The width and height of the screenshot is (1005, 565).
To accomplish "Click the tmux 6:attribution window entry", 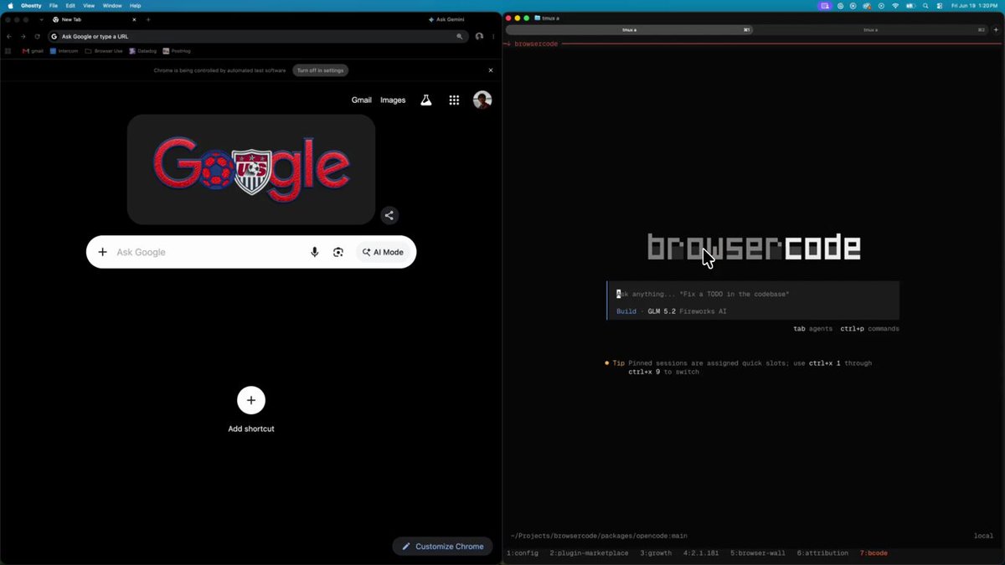I will click(822, 553).
